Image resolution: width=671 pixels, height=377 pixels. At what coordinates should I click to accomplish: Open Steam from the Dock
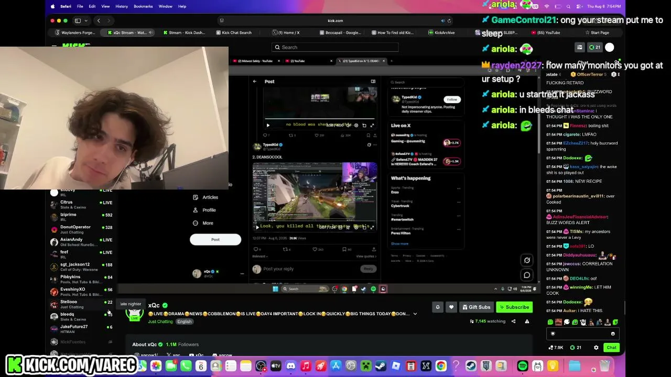point(381,366)
